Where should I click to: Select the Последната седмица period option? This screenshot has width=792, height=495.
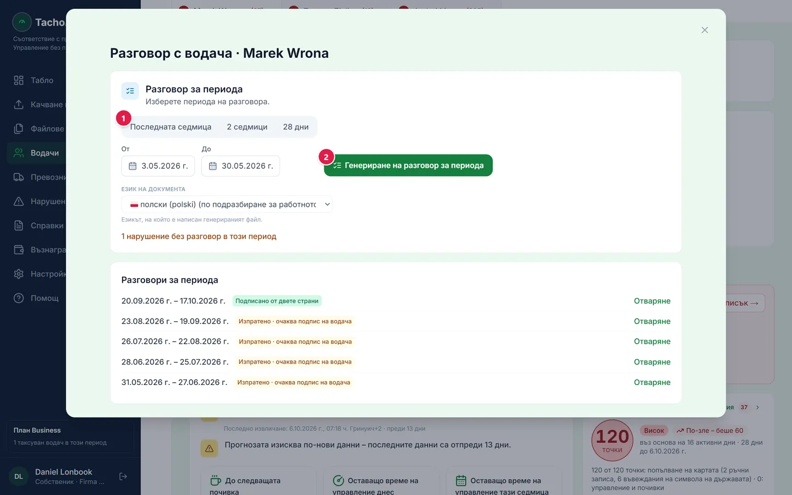(170, 127)
